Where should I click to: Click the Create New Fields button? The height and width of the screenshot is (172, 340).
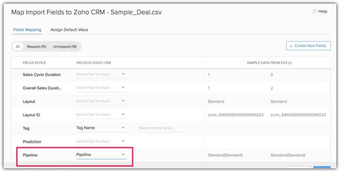308,46
